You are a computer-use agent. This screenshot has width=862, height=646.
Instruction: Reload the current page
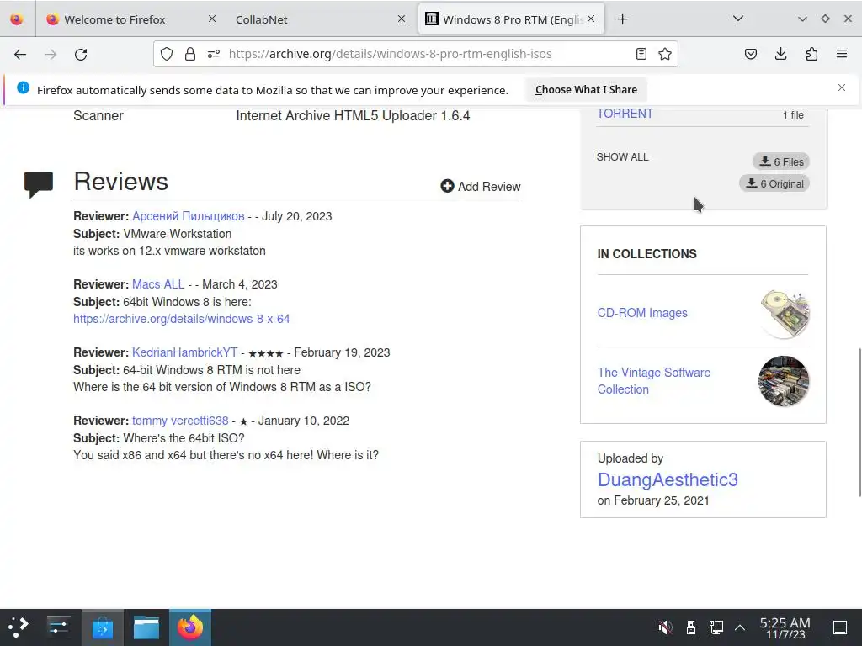(x=81, y=54)
